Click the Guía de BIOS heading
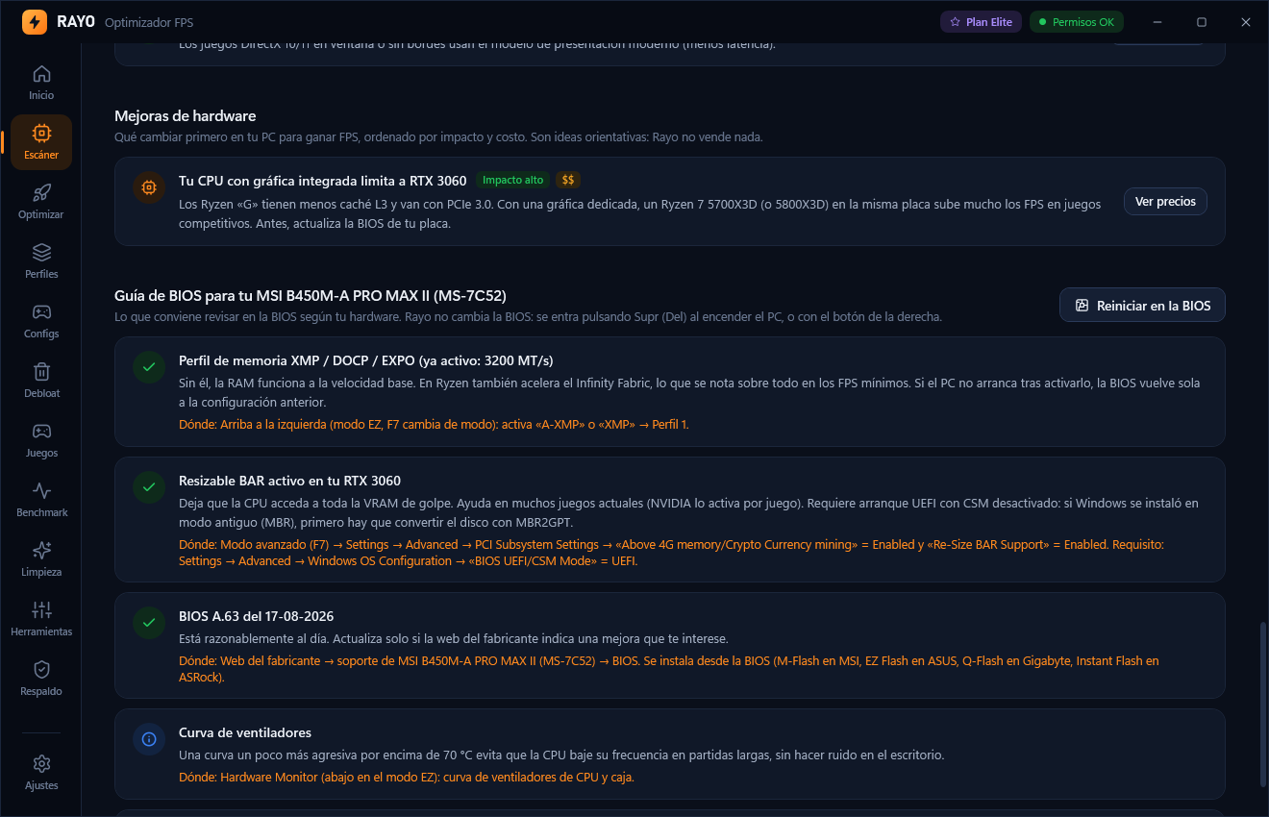The width and height of the screenshot is (1269, 817). (x=311, y=295)
